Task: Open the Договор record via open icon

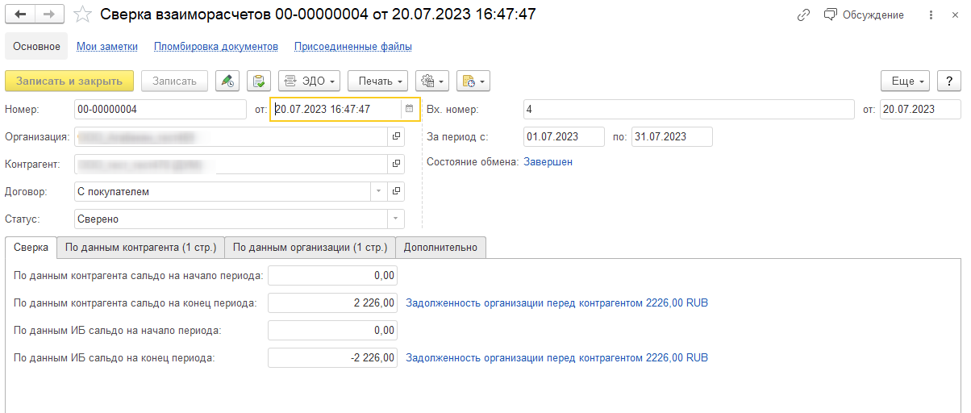Action: tap(396, 192)
